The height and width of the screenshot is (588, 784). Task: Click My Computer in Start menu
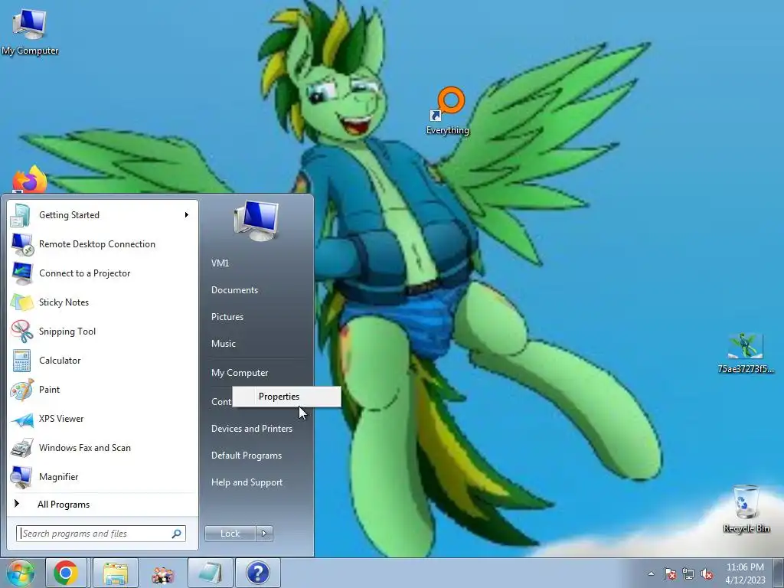pyautogui.click(x=240, y=373)
